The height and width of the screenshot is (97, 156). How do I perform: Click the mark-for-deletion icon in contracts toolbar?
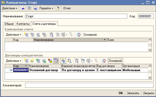coord(50,61)
